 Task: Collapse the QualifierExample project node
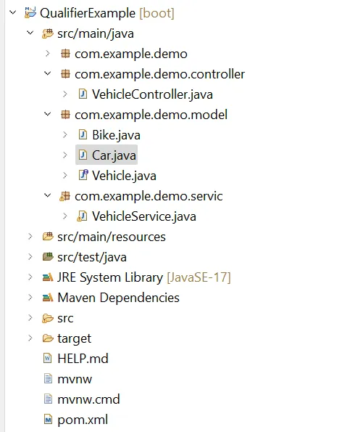click(12, 12)
